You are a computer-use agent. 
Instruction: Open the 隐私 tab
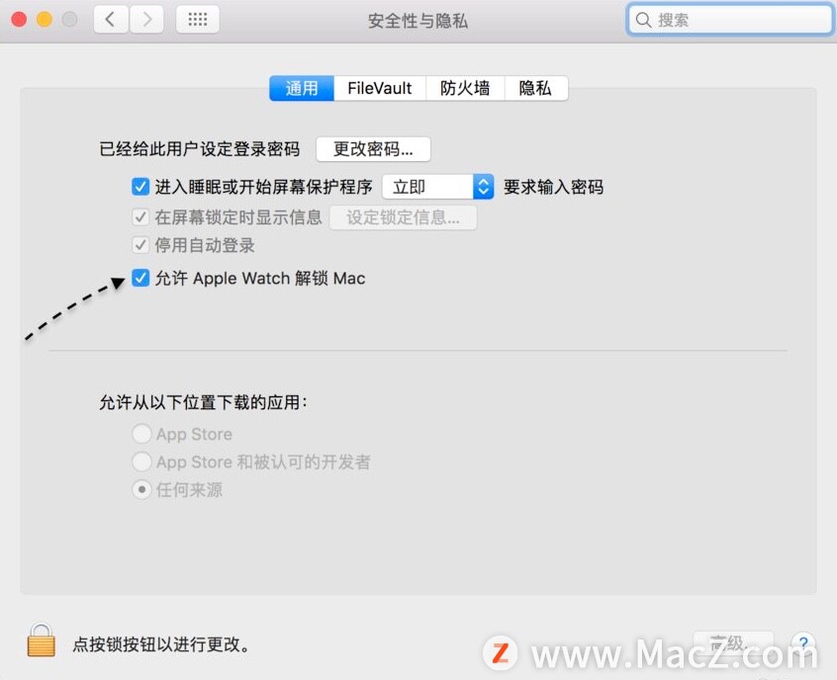pos(536,88)
